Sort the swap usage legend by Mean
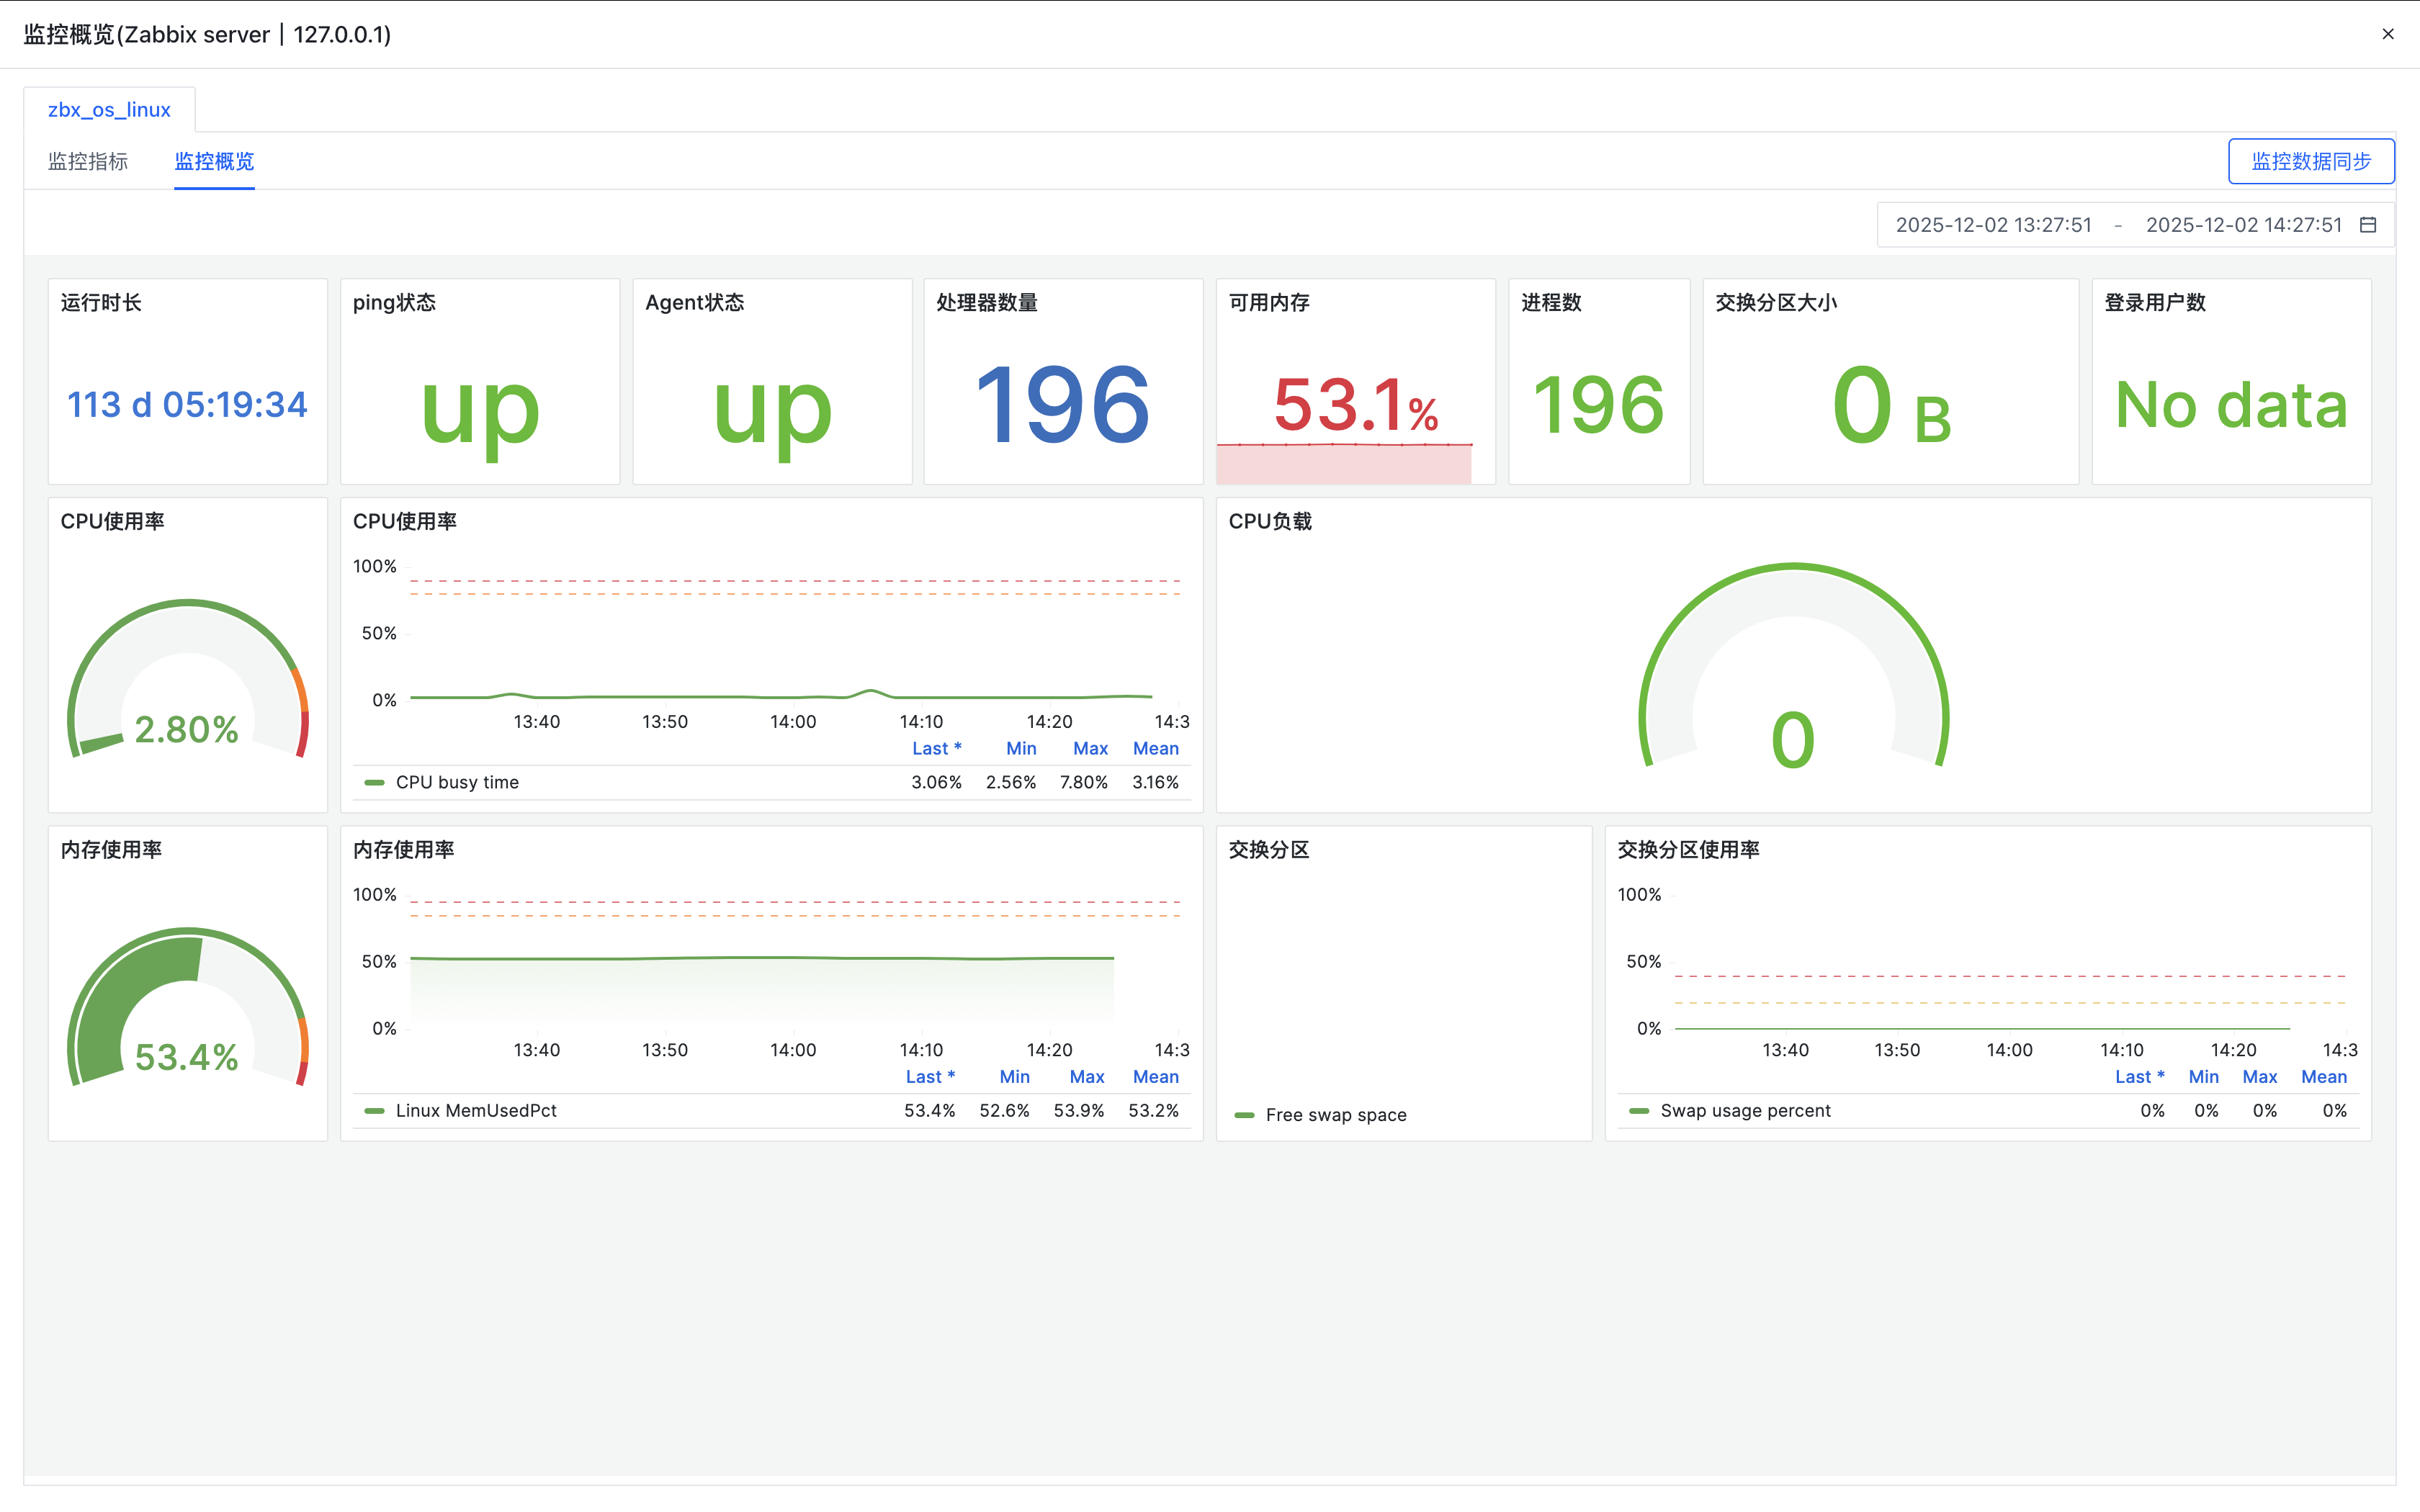 2323,1077
